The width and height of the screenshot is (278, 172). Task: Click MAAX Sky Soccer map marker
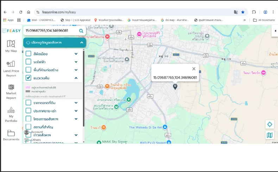click(x=99, y=142)
